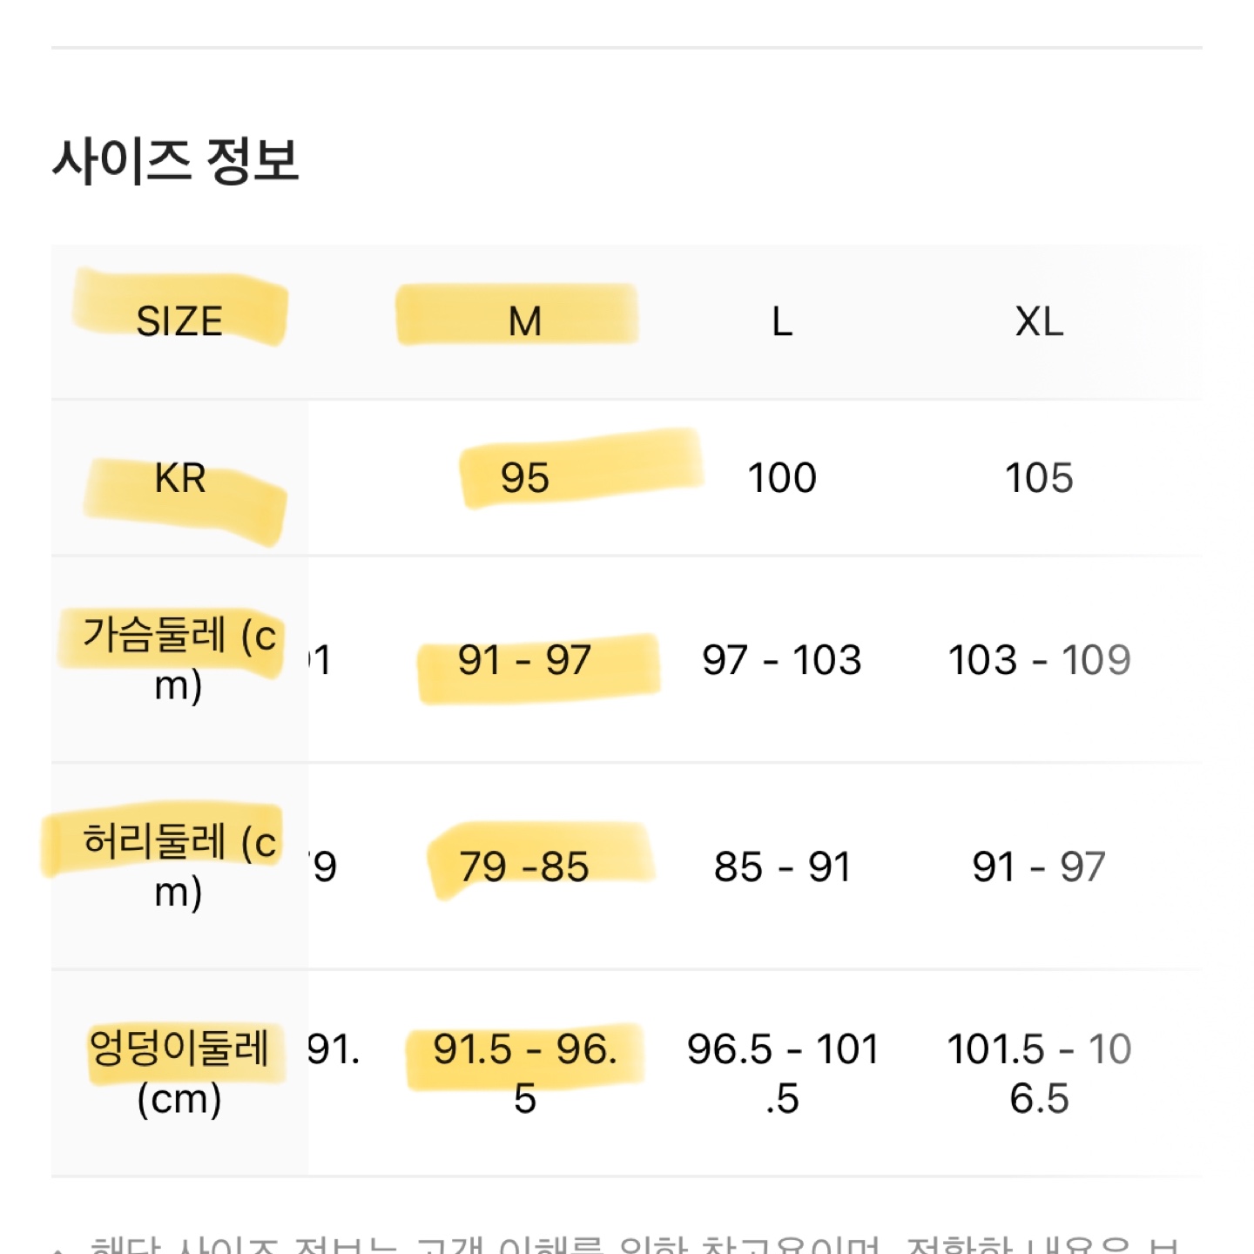Tap the 사이즈 정보 heading
The image size is (1254, 1254).
click(x=176, y=161)
